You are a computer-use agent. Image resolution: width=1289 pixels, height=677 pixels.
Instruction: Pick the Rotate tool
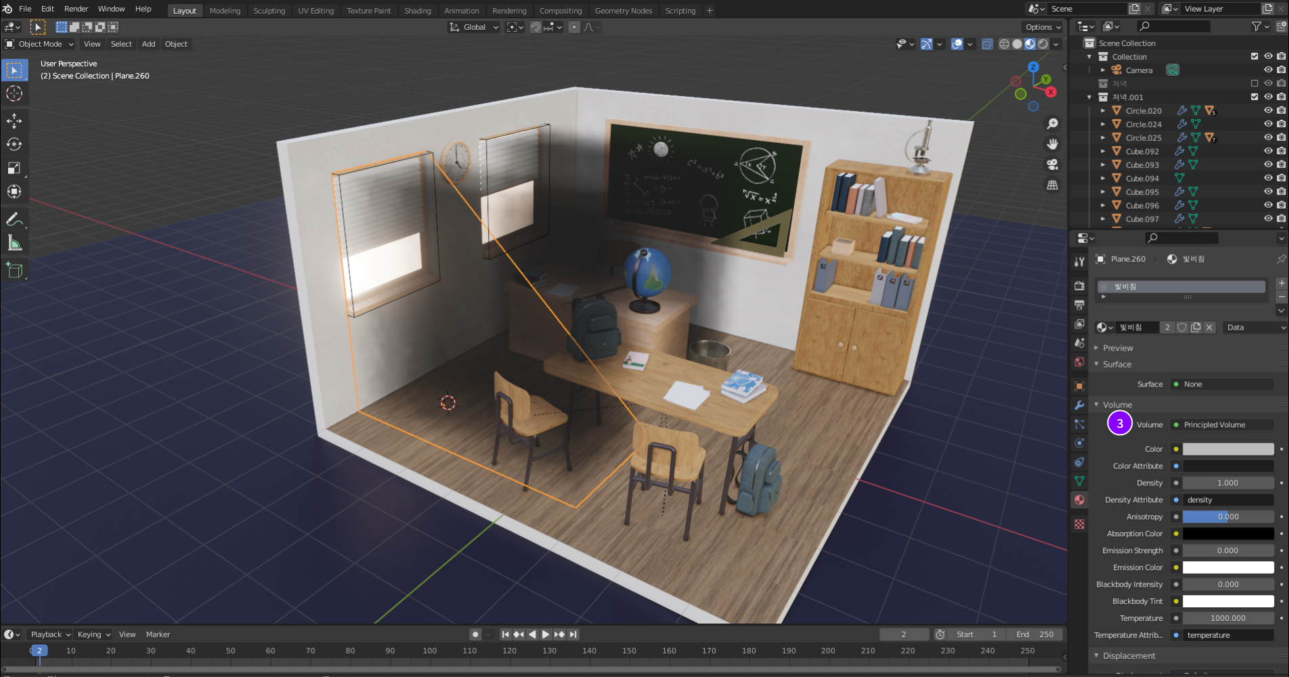tap(14, 144)
